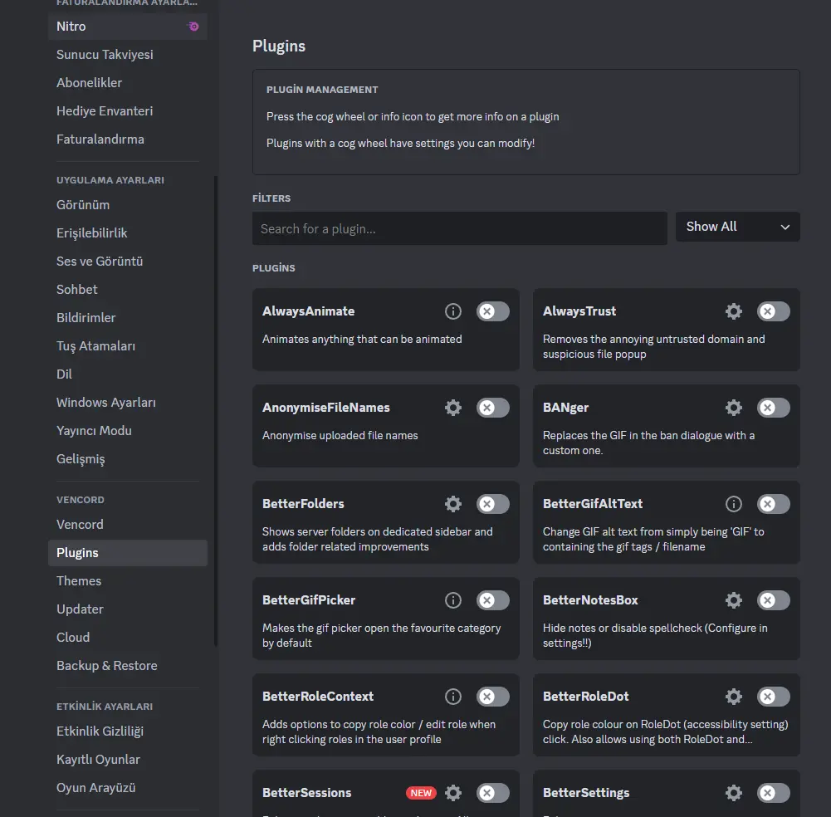The width and height of the screenshot is (831, 817).
Task: Open BANger settings cog
Action: (734, 408)
